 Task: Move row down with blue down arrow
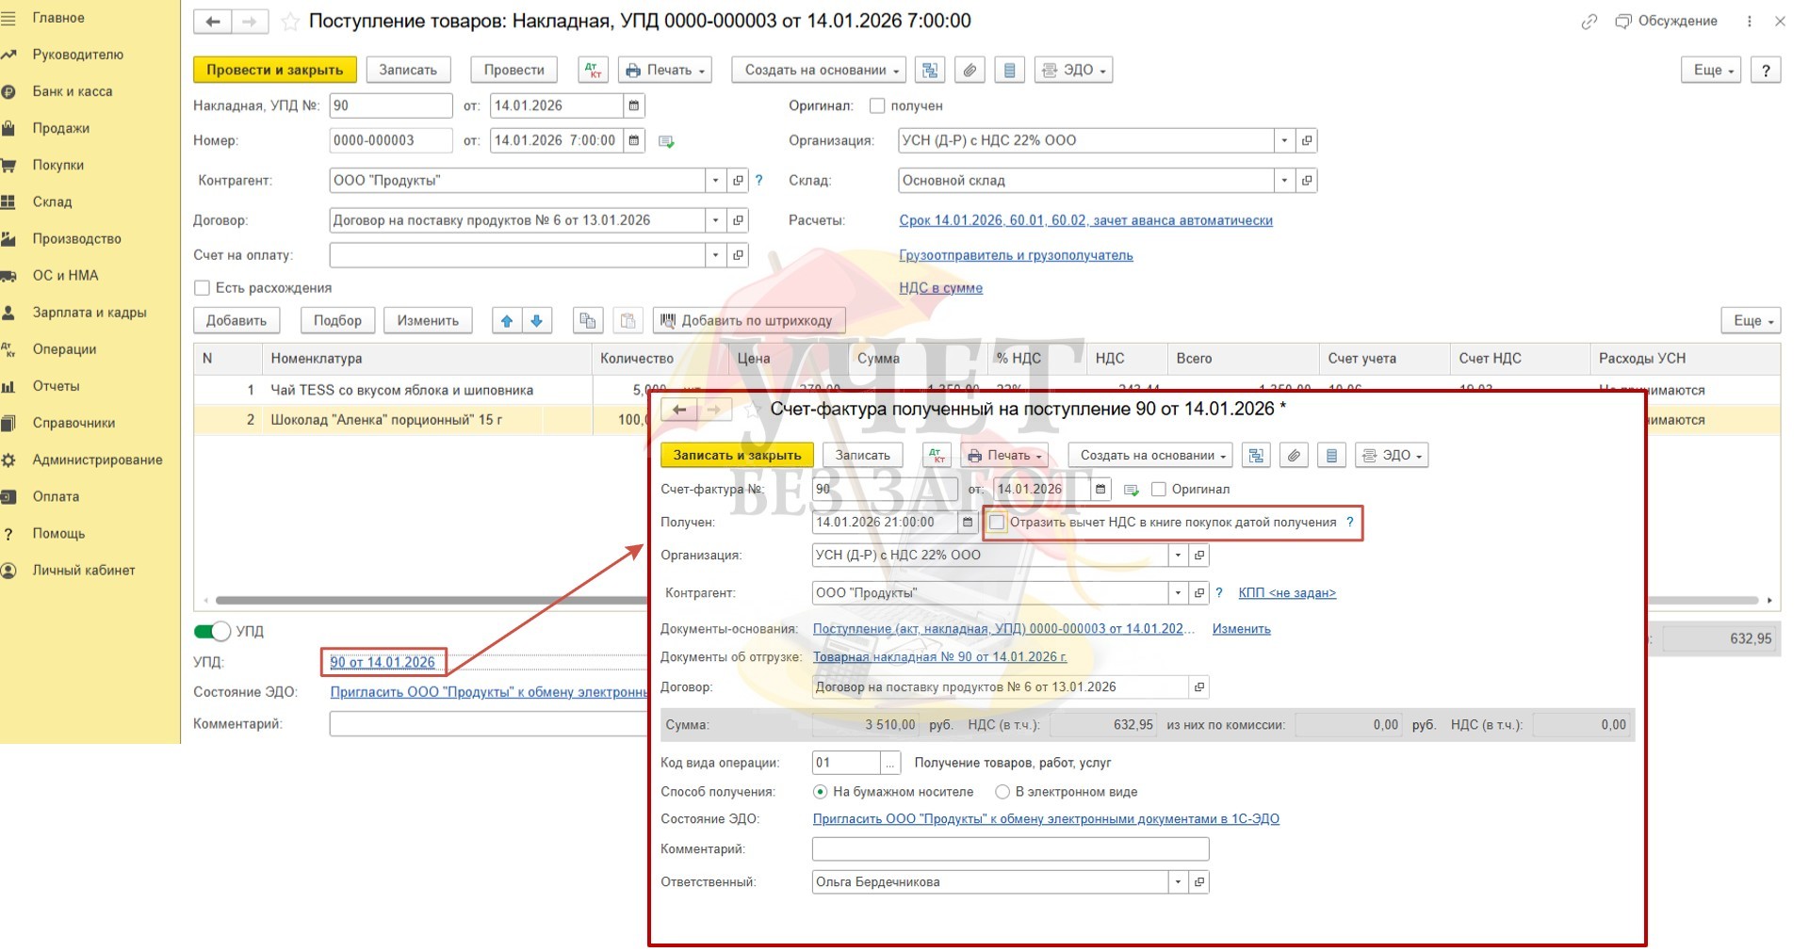pyautogui.click(x=537, y=321)
